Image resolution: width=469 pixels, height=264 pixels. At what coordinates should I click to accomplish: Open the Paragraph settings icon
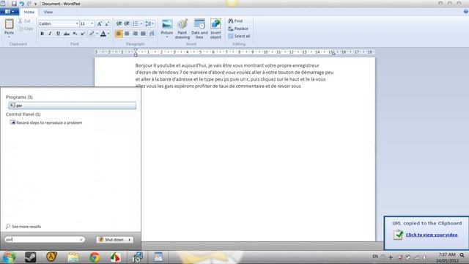click(x=152, y=34)
